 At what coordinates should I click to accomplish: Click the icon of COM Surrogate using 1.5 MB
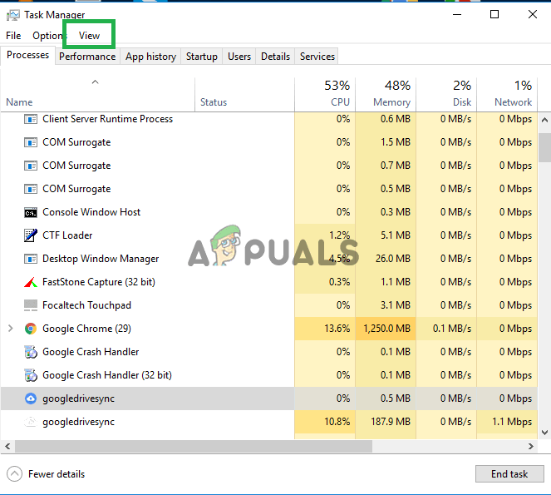pos(31,142)
